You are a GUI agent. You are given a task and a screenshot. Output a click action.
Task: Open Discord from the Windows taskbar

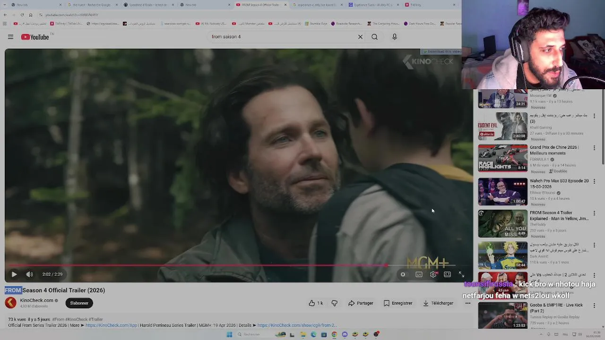click(x=345, y=334)
